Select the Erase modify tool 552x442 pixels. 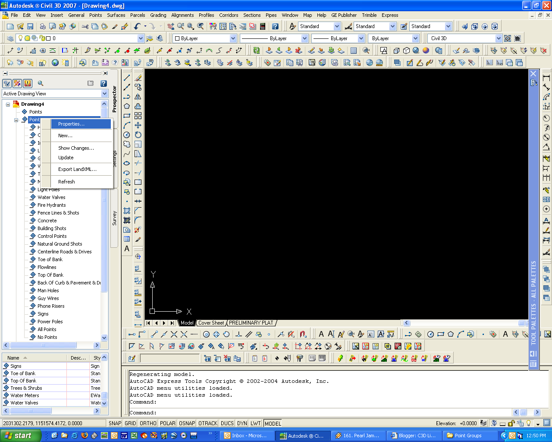[138, 78]
